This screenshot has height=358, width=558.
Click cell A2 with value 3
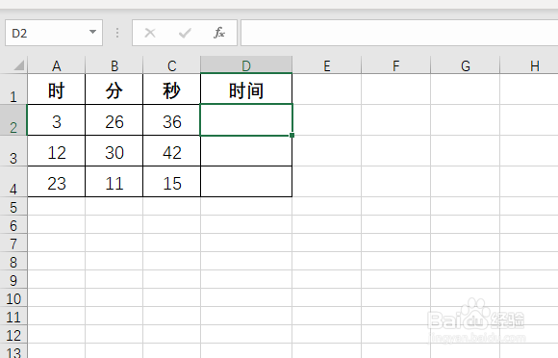pyautogui.click(x=56, y=120)
